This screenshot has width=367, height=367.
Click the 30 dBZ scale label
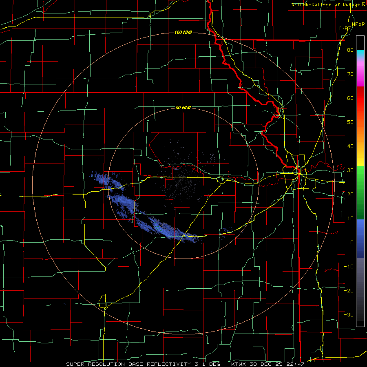point(350,170)
